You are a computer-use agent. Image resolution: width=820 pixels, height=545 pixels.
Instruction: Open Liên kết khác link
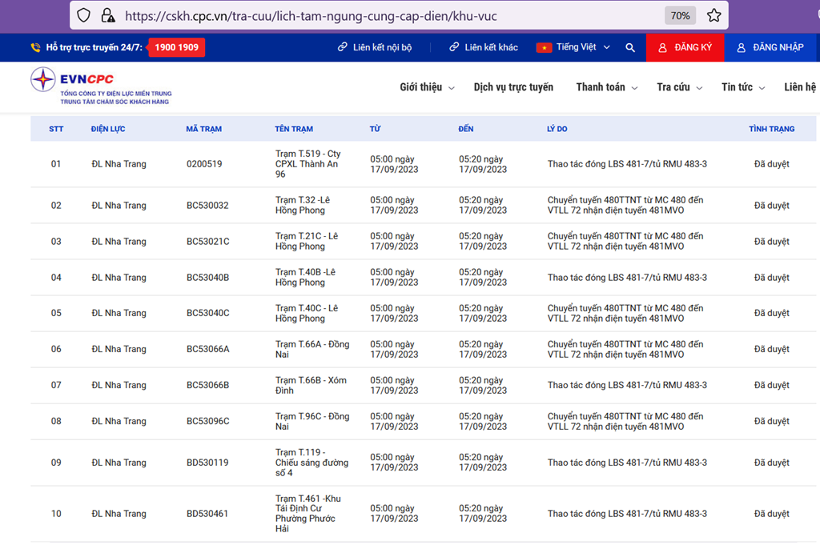483,47
